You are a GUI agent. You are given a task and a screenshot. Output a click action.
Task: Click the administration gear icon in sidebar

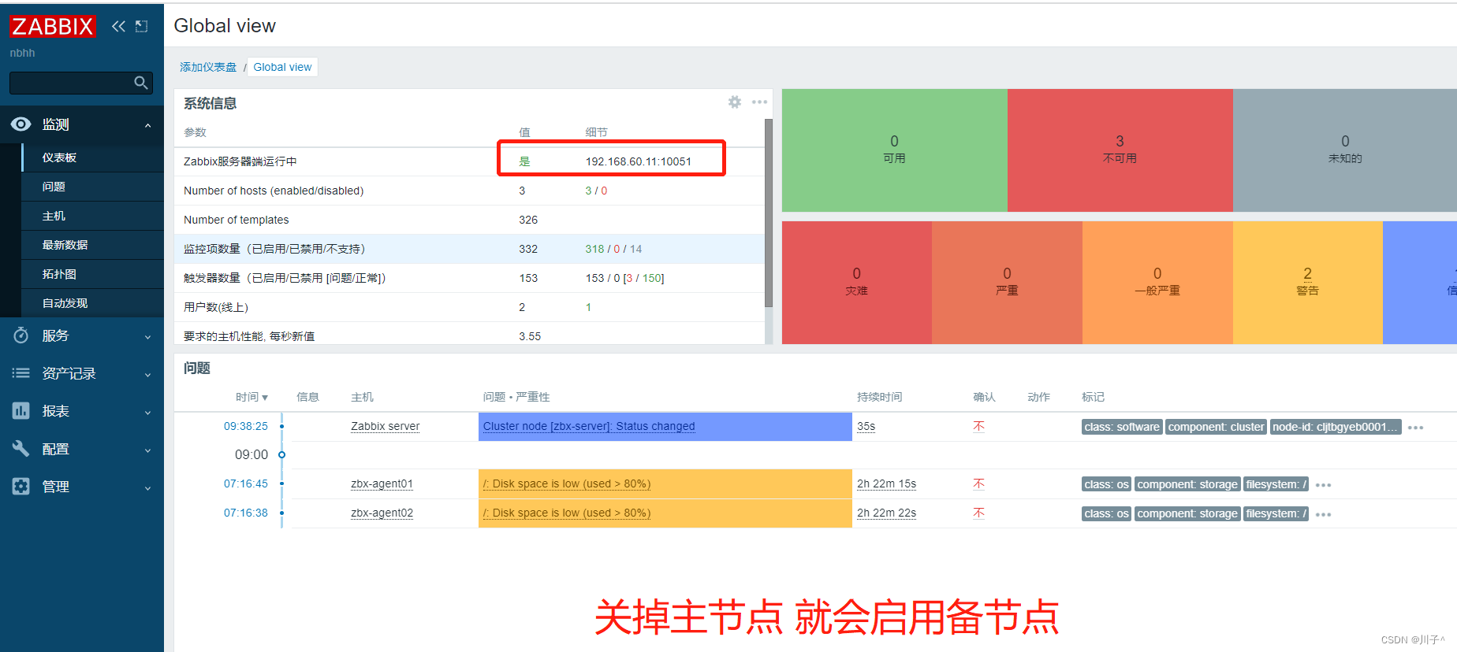point(21,487)
